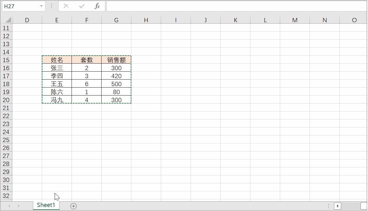Click the Insert Function (fx) icon
This screenshot has width=368, height=211.
click(x=97, y=6)
